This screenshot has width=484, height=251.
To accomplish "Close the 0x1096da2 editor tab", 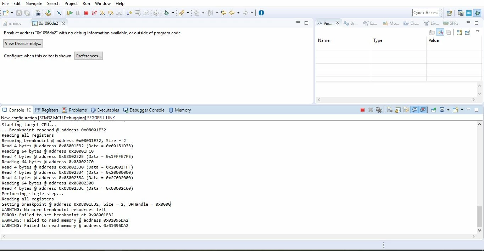I will click(x=63, y=23).
